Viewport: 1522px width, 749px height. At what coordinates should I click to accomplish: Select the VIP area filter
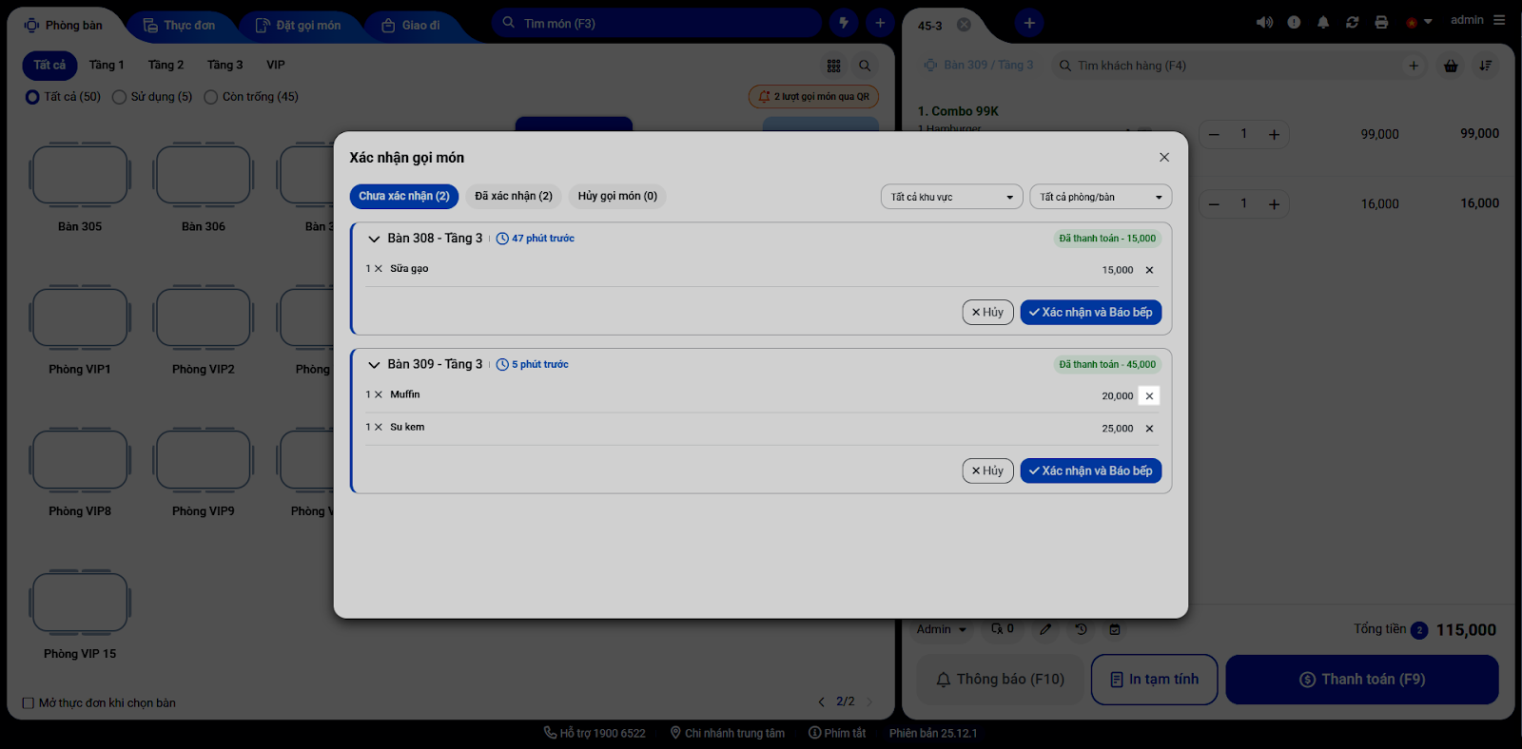tap(276, 66)
